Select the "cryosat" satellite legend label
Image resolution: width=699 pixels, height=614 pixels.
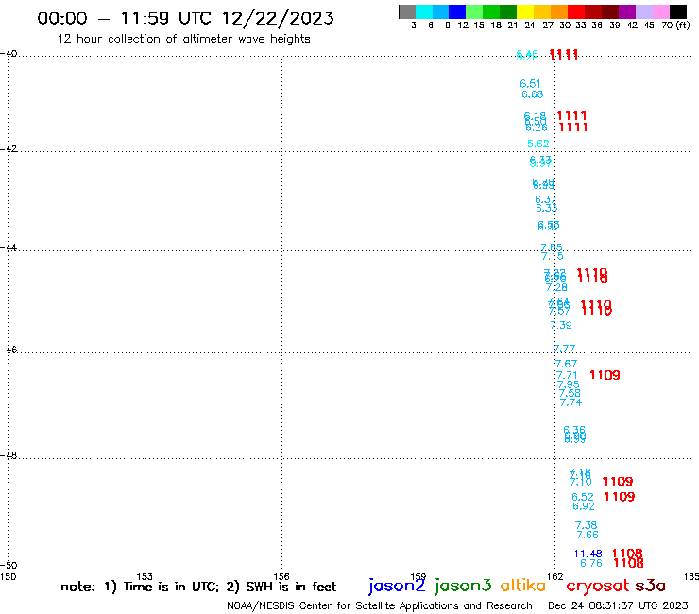click(x=598, y=586)
